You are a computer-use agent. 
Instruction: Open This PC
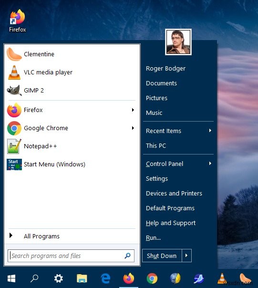point(156,145)
